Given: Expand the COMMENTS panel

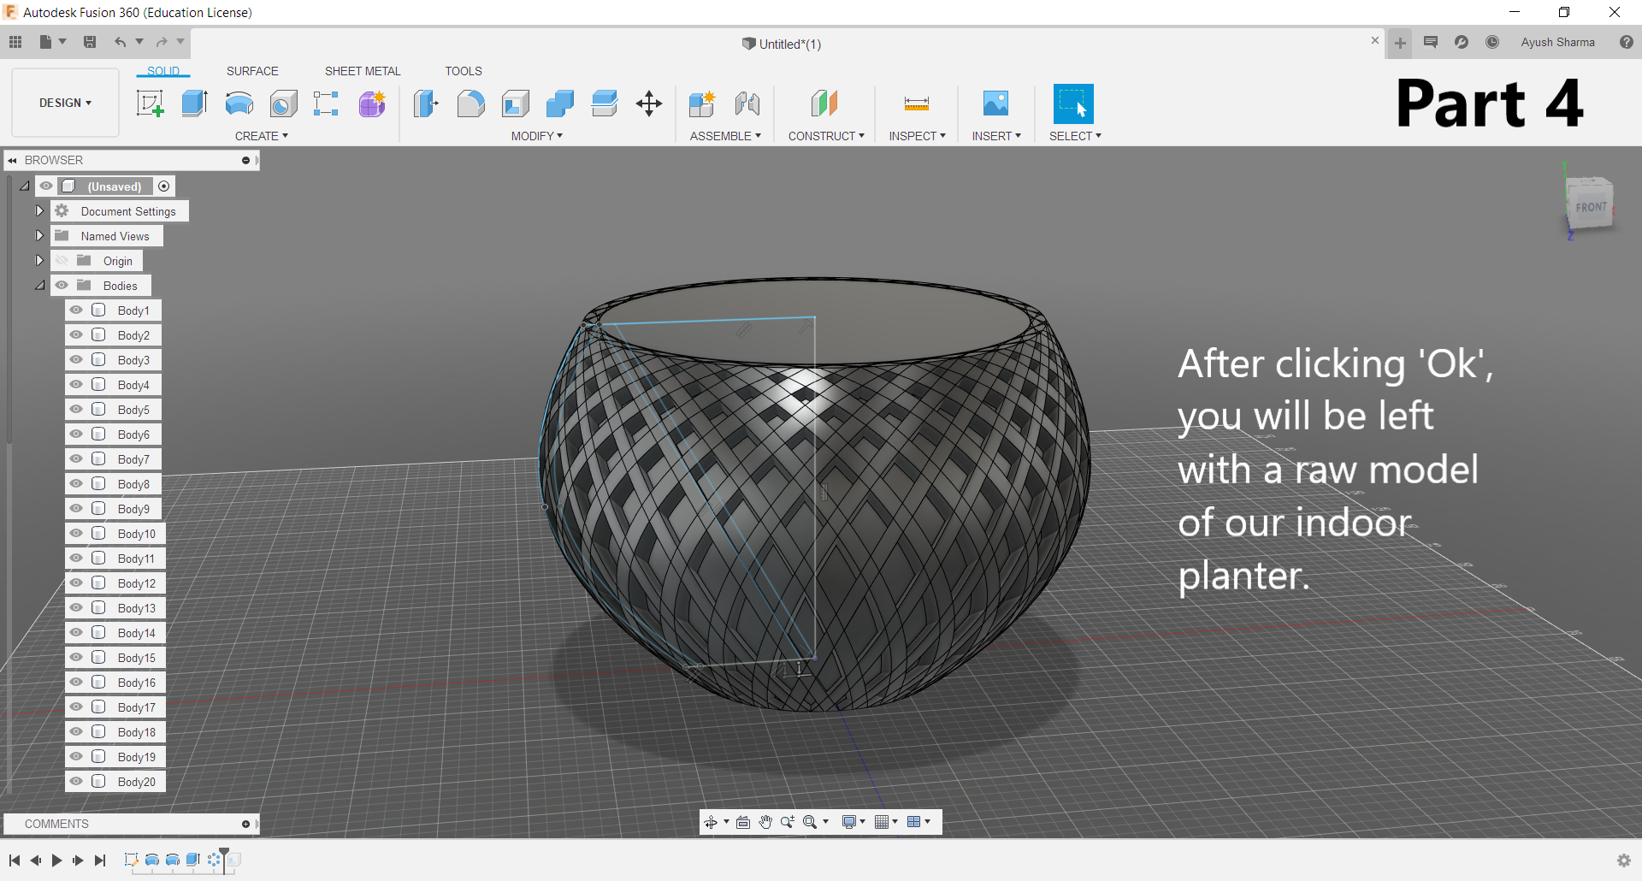Looking at the screenshot, I should [246, 824].
